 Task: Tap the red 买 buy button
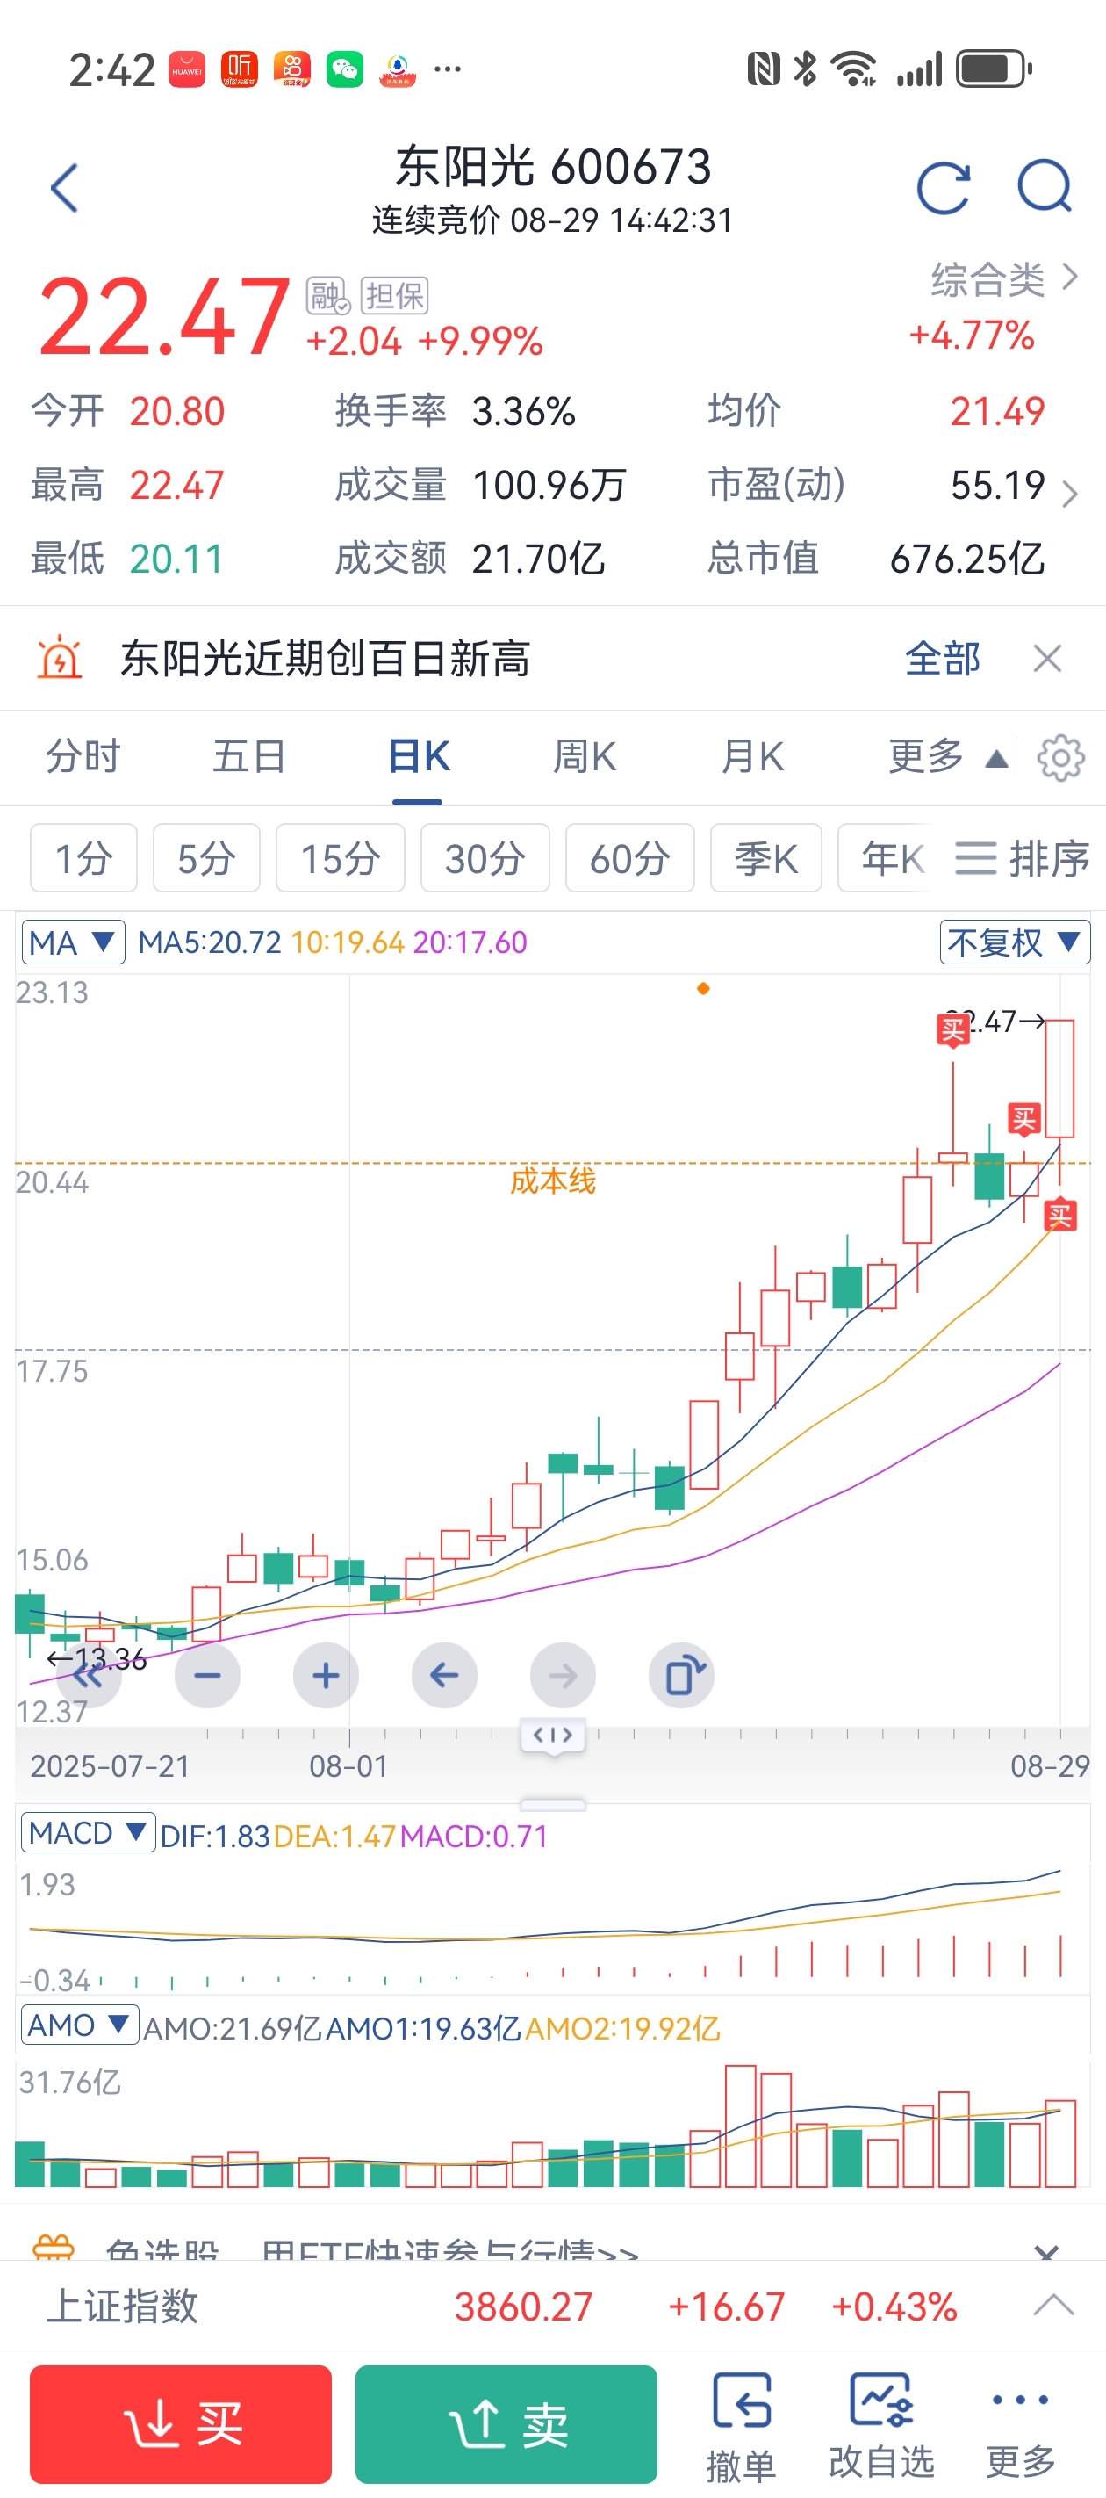coord(182,2424)
